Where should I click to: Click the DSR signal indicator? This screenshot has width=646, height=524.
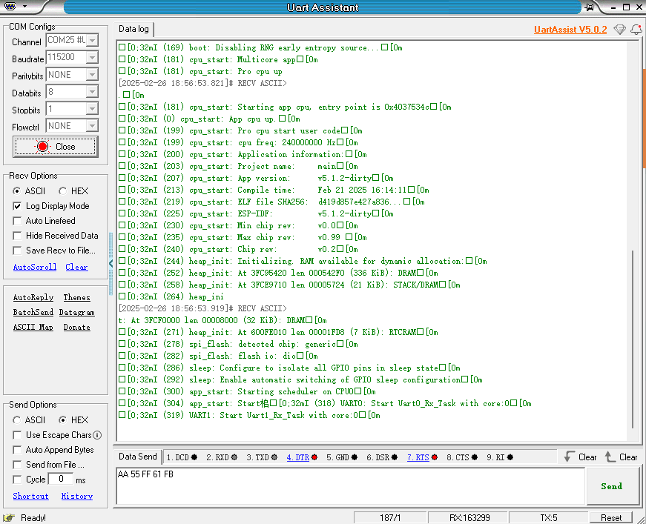395,457
